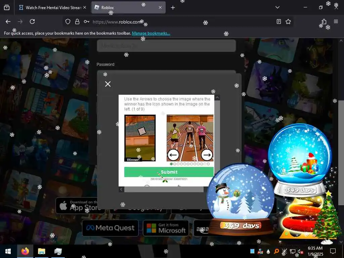
Task: Open the Manage bookmarks link
Action: tap(151, 33)
